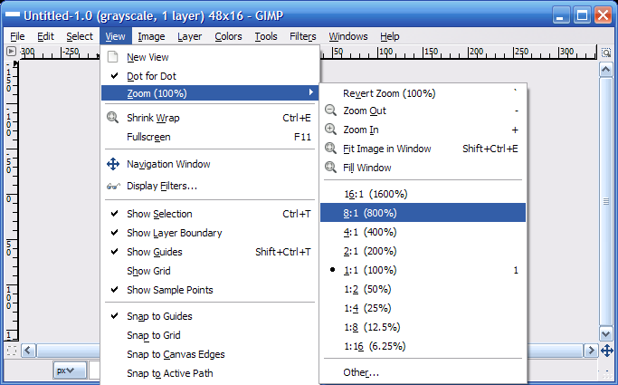Set zoom to 4:1 (400%)

coord(423,232)
